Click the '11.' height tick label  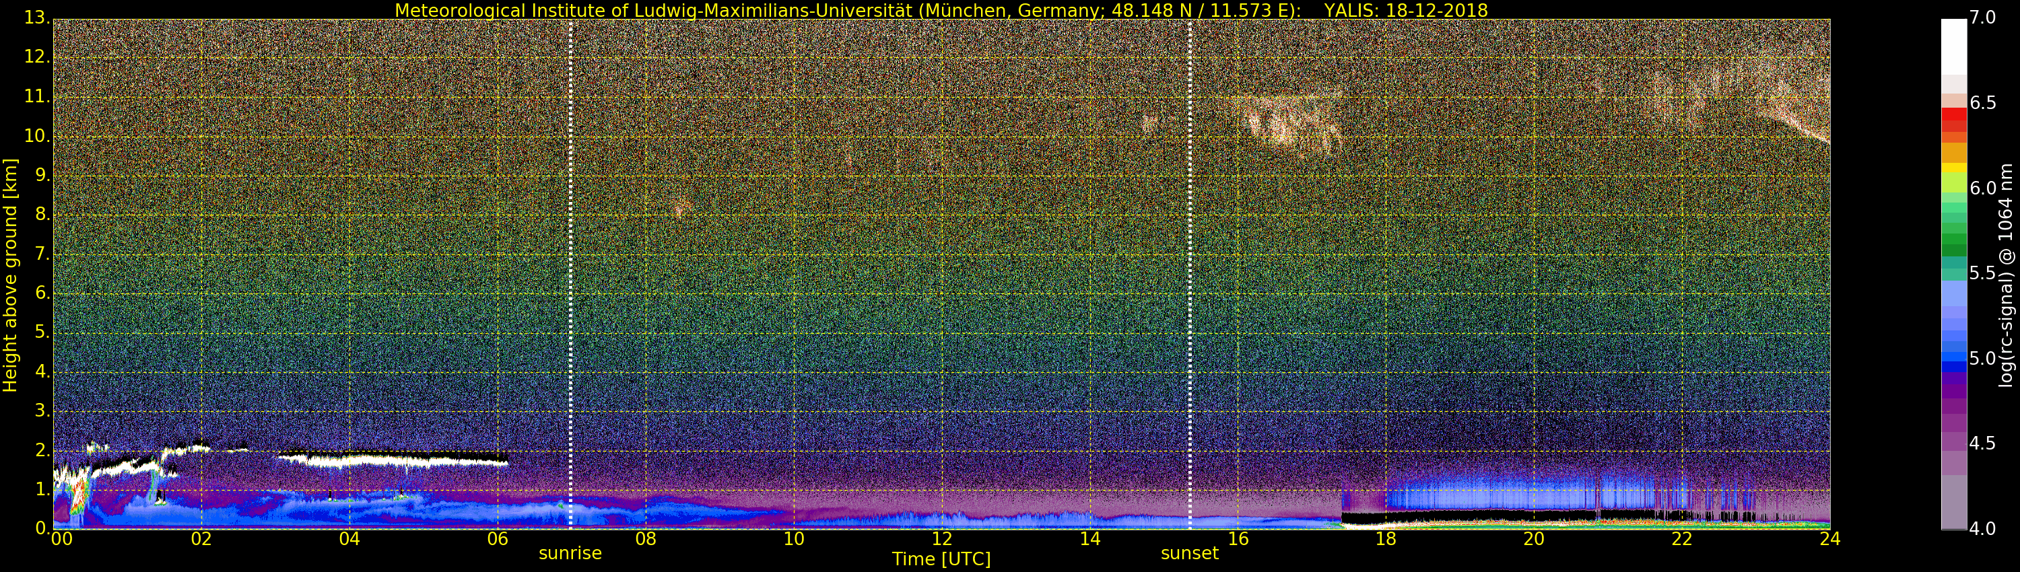pos(37,97)
